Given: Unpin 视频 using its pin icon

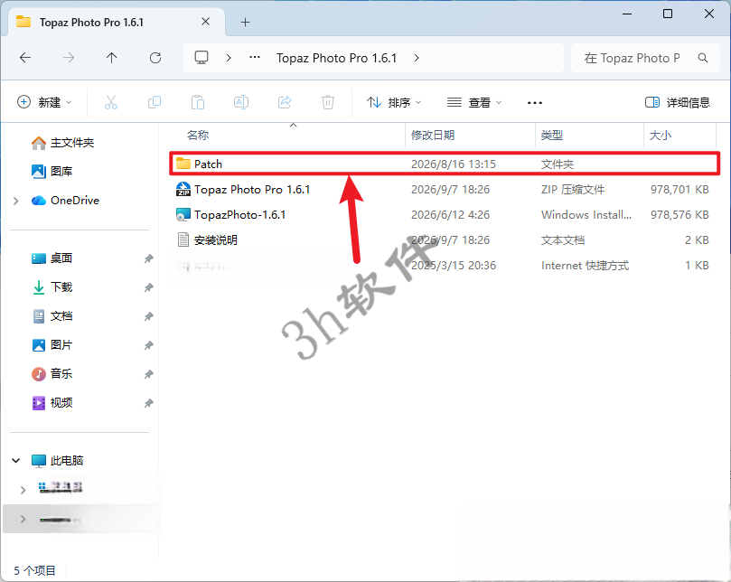Looking at the screenshot, I should tap(148, 403).
